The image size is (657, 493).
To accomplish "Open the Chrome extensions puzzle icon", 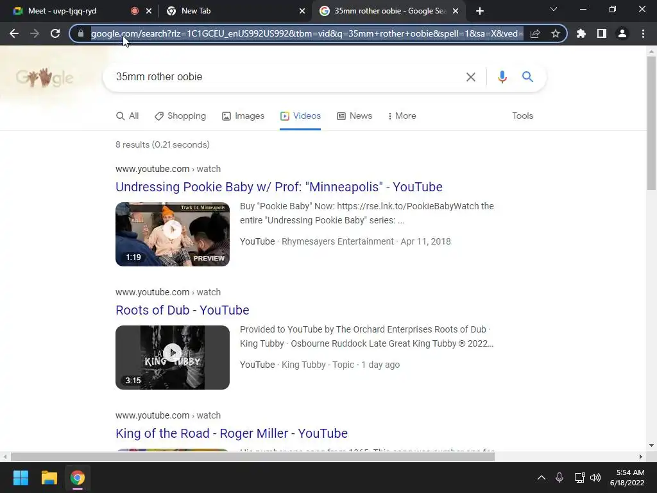I will [x=581, y=33].
